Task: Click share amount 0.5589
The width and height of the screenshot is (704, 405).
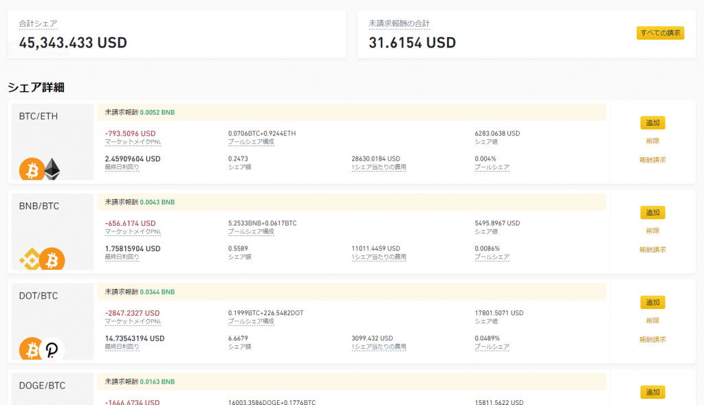Action: point(238,248)
